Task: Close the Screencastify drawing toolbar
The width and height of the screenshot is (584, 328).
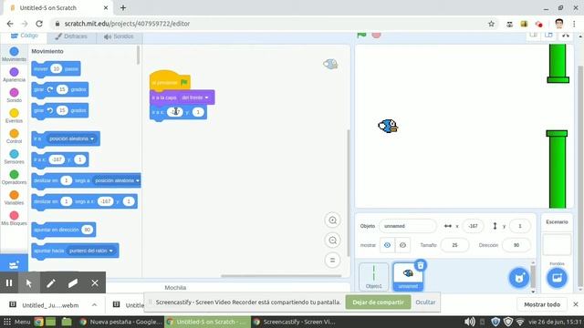Action: 95,283
